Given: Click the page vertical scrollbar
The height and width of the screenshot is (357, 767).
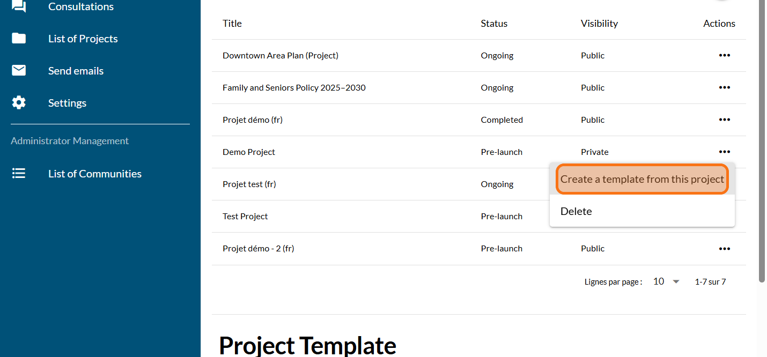Looking at the screenshot, I should (762, 139).
